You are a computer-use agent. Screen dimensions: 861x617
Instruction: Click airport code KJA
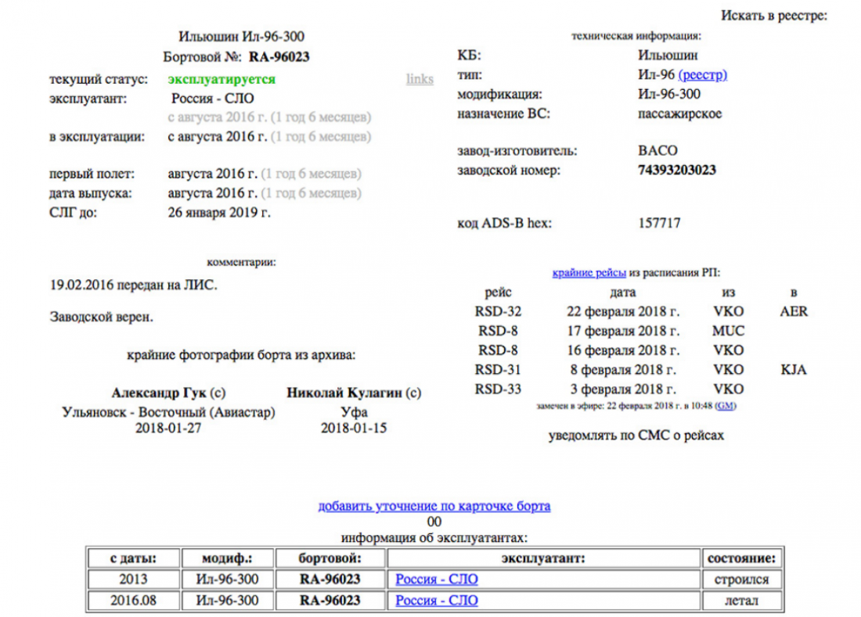794,370
